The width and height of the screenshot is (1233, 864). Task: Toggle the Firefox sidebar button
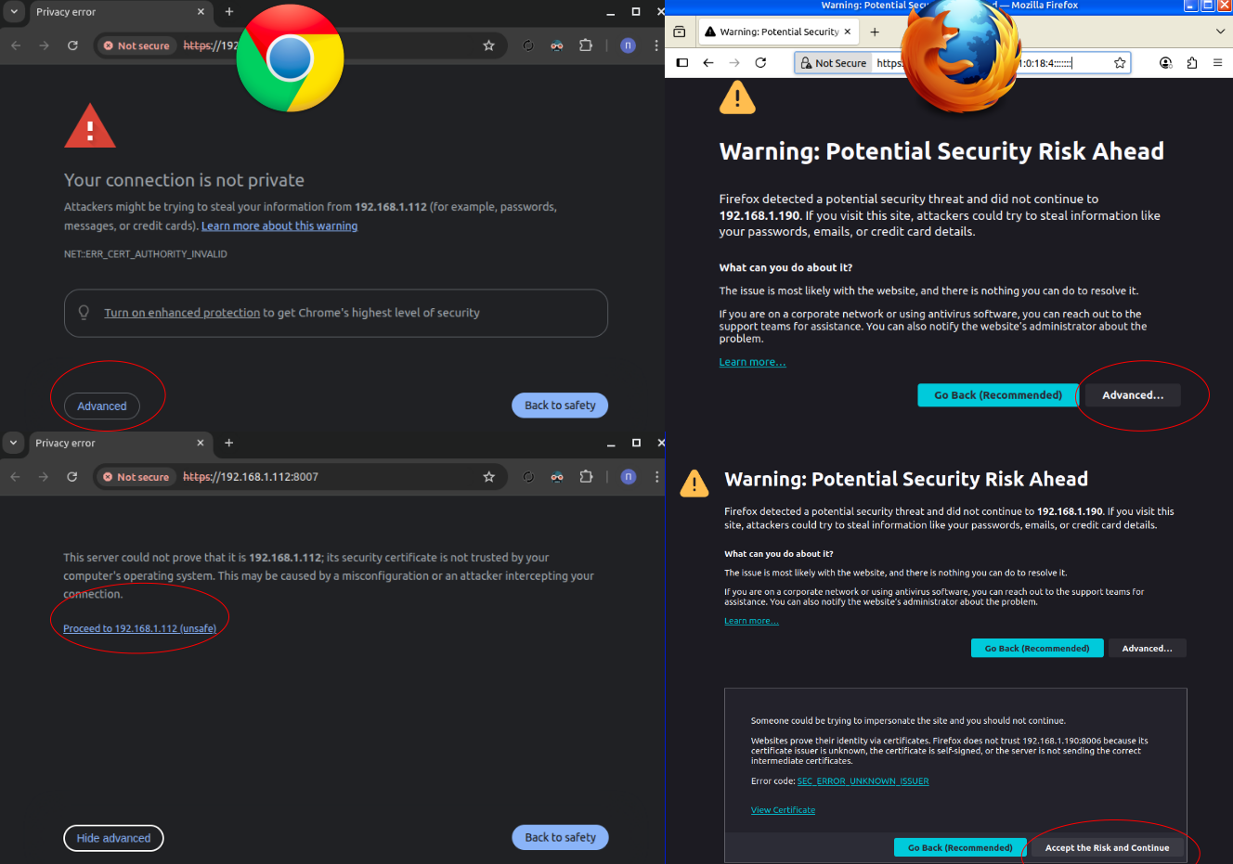tap(682, 63)
